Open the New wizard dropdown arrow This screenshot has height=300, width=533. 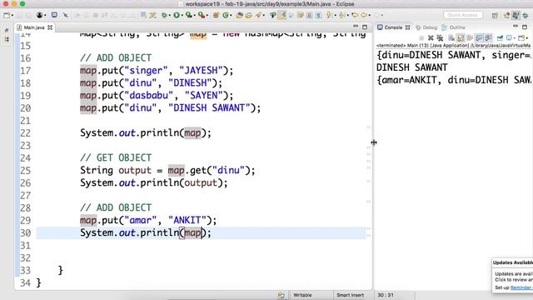(12, 15)
